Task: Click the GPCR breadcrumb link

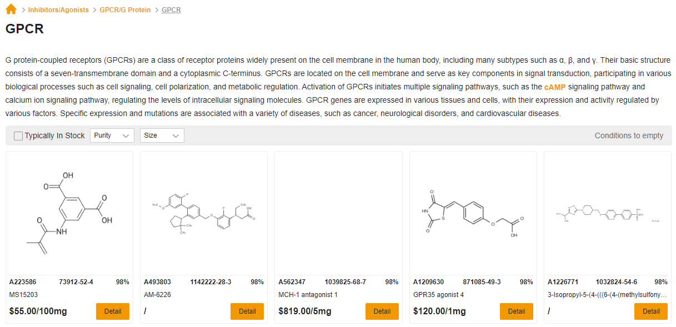Action: pos(171,10)
